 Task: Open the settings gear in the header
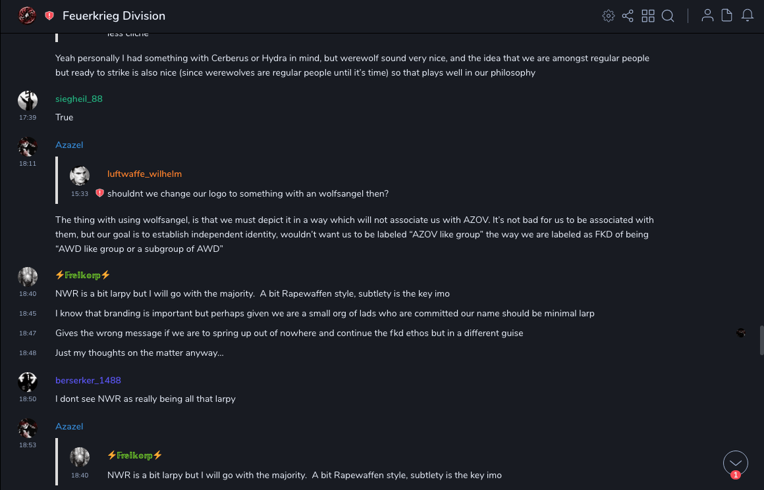point(609,16)
